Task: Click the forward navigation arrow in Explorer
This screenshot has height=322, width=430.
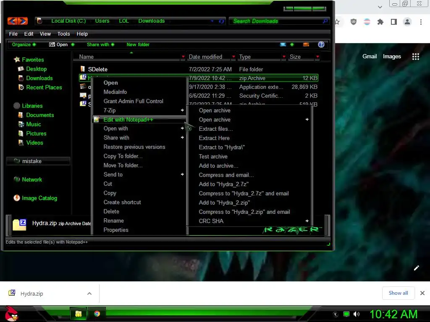Action: tap(23, 21)
